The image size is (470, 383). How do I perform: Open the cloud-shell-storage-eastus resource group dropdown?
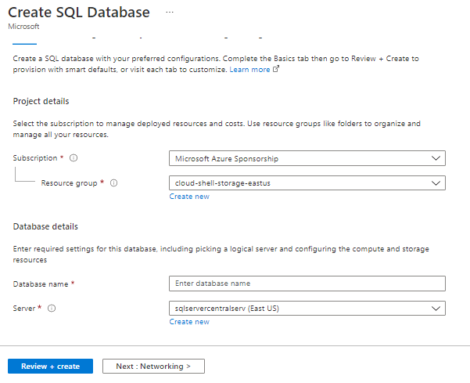click(x=307, y=183)
